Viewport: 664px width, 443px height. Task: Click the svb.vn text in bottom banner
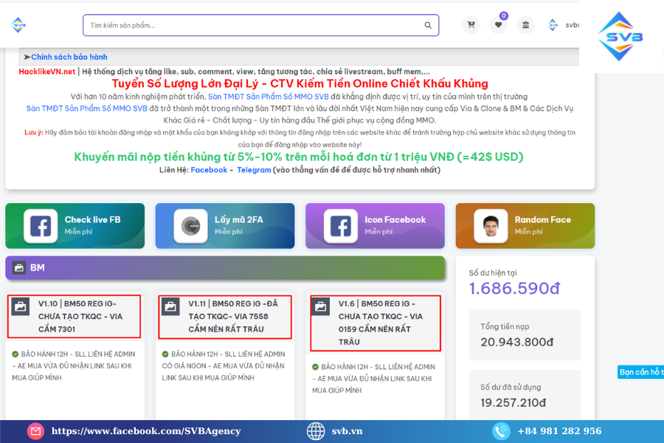coord(347,431)
